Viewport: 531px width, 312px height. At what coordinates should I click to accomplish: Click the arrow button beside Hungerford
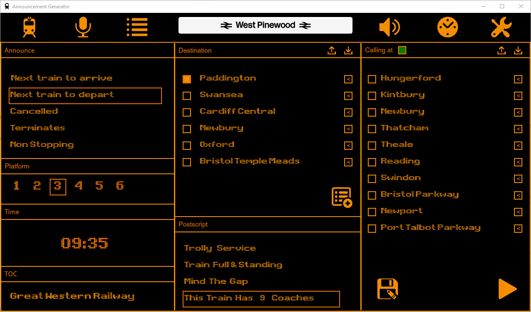518,79
